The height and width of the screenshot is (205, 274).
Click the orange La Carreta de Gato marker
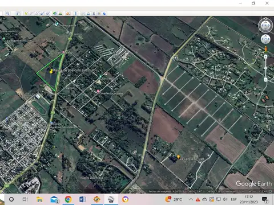coord(178,157)
